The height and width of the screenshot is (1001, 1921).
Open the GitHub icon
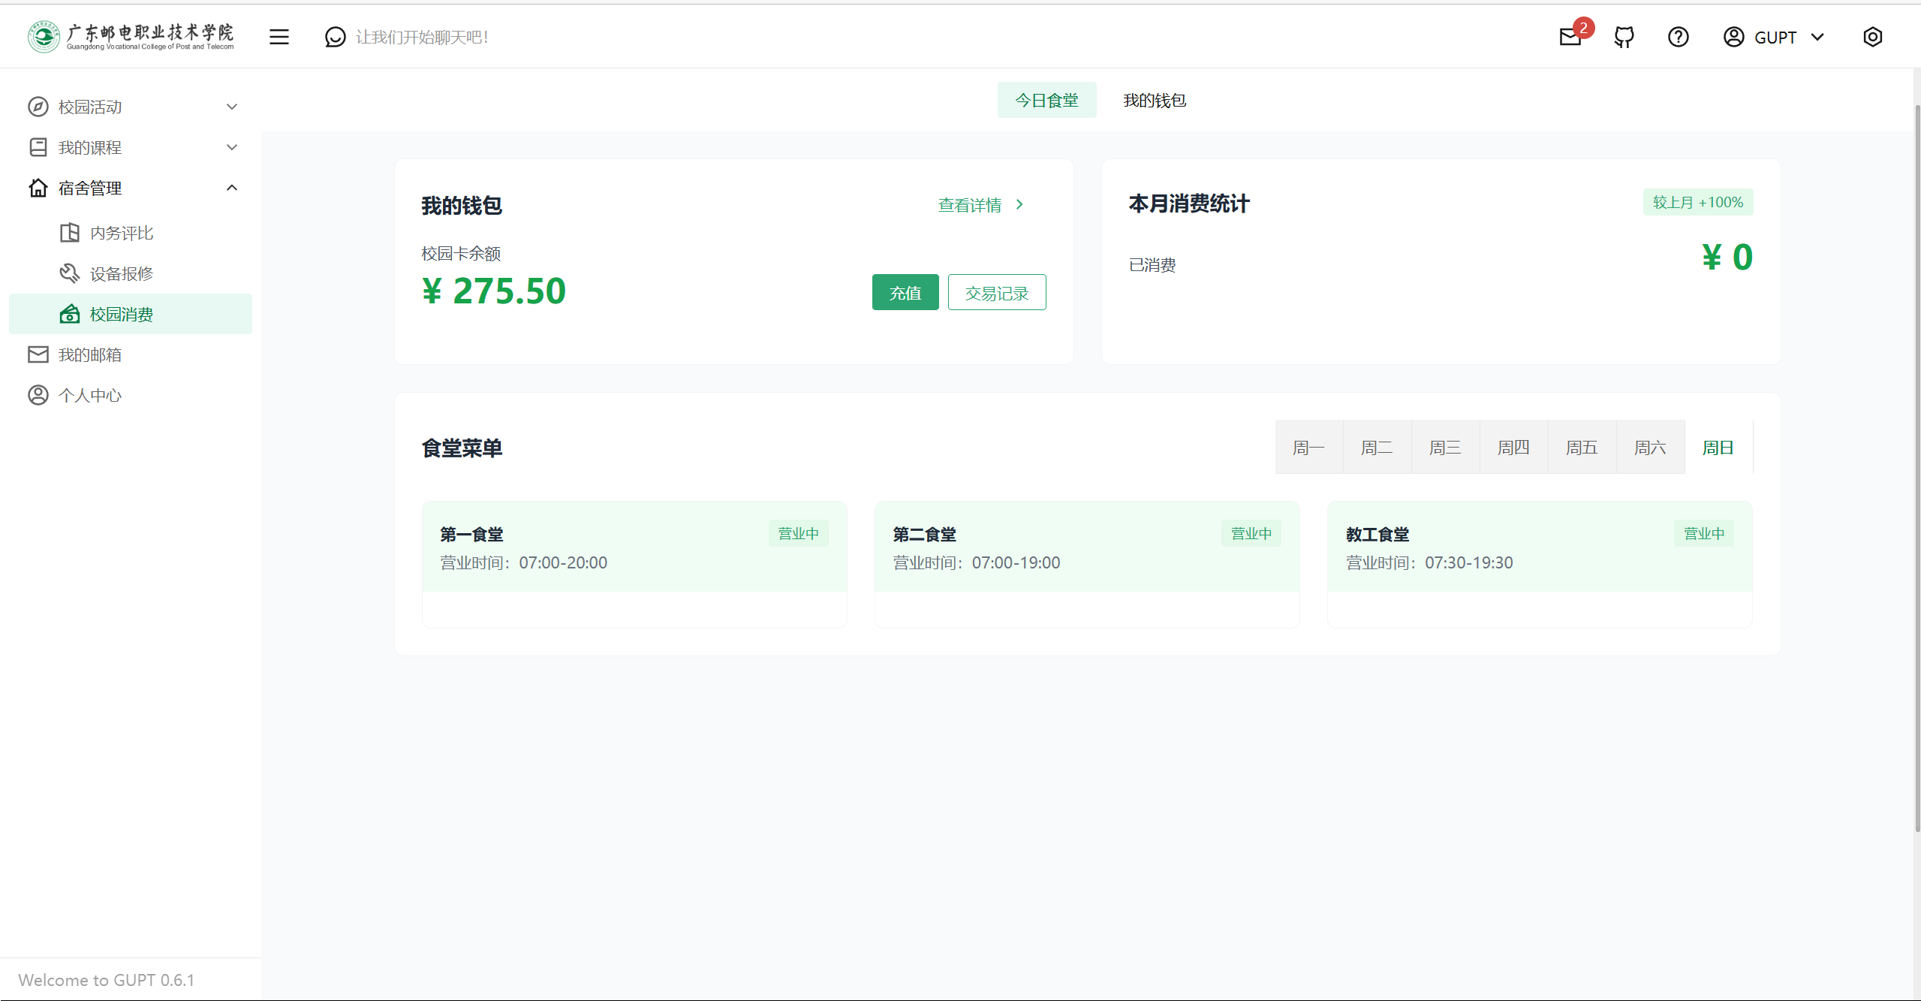click(1623, 36)
